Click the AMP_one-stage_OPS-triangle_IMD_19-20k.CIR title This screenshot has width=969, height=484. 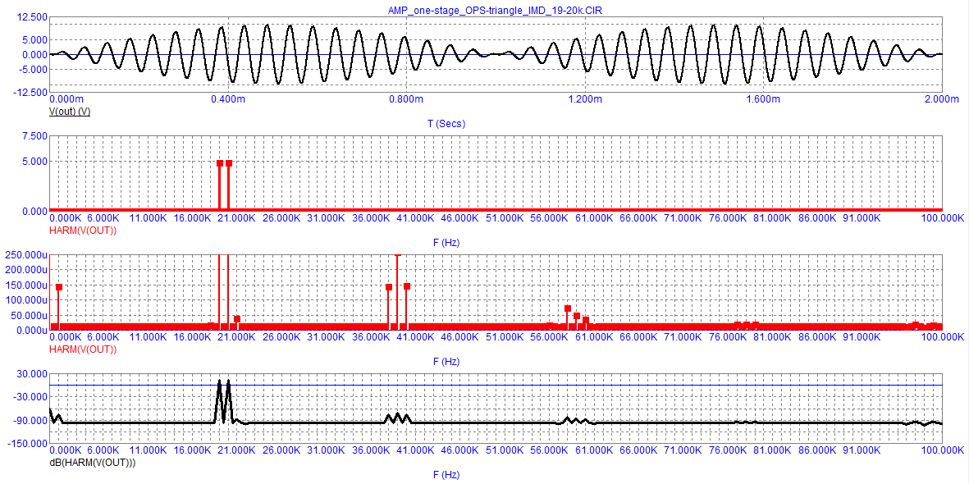[495, 9]
